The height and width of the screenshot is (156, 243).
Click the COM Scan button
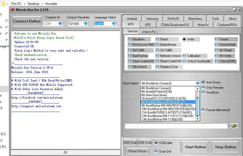(x=130, y=143)
